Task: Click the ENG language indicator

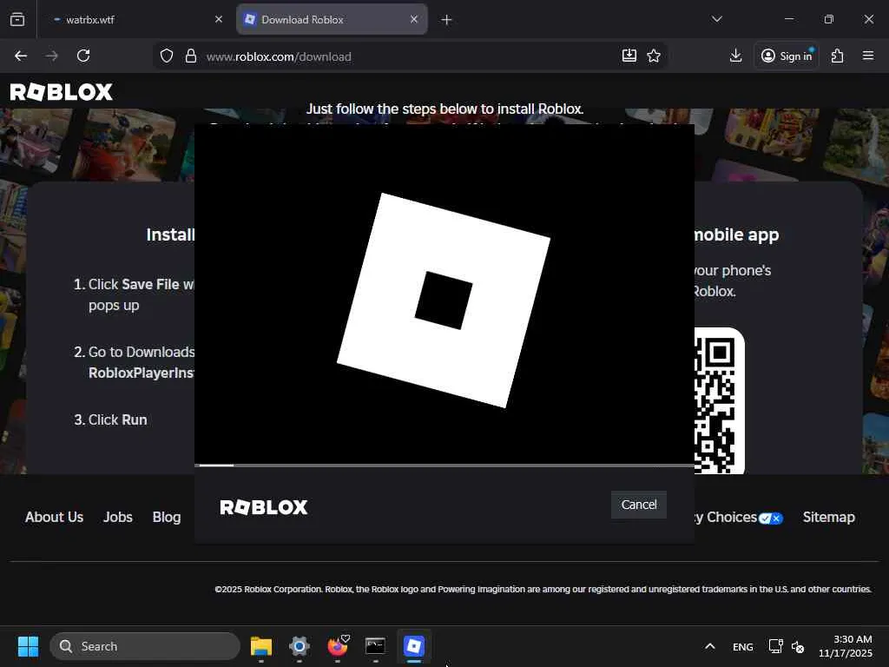Action: tap(743, 646)
